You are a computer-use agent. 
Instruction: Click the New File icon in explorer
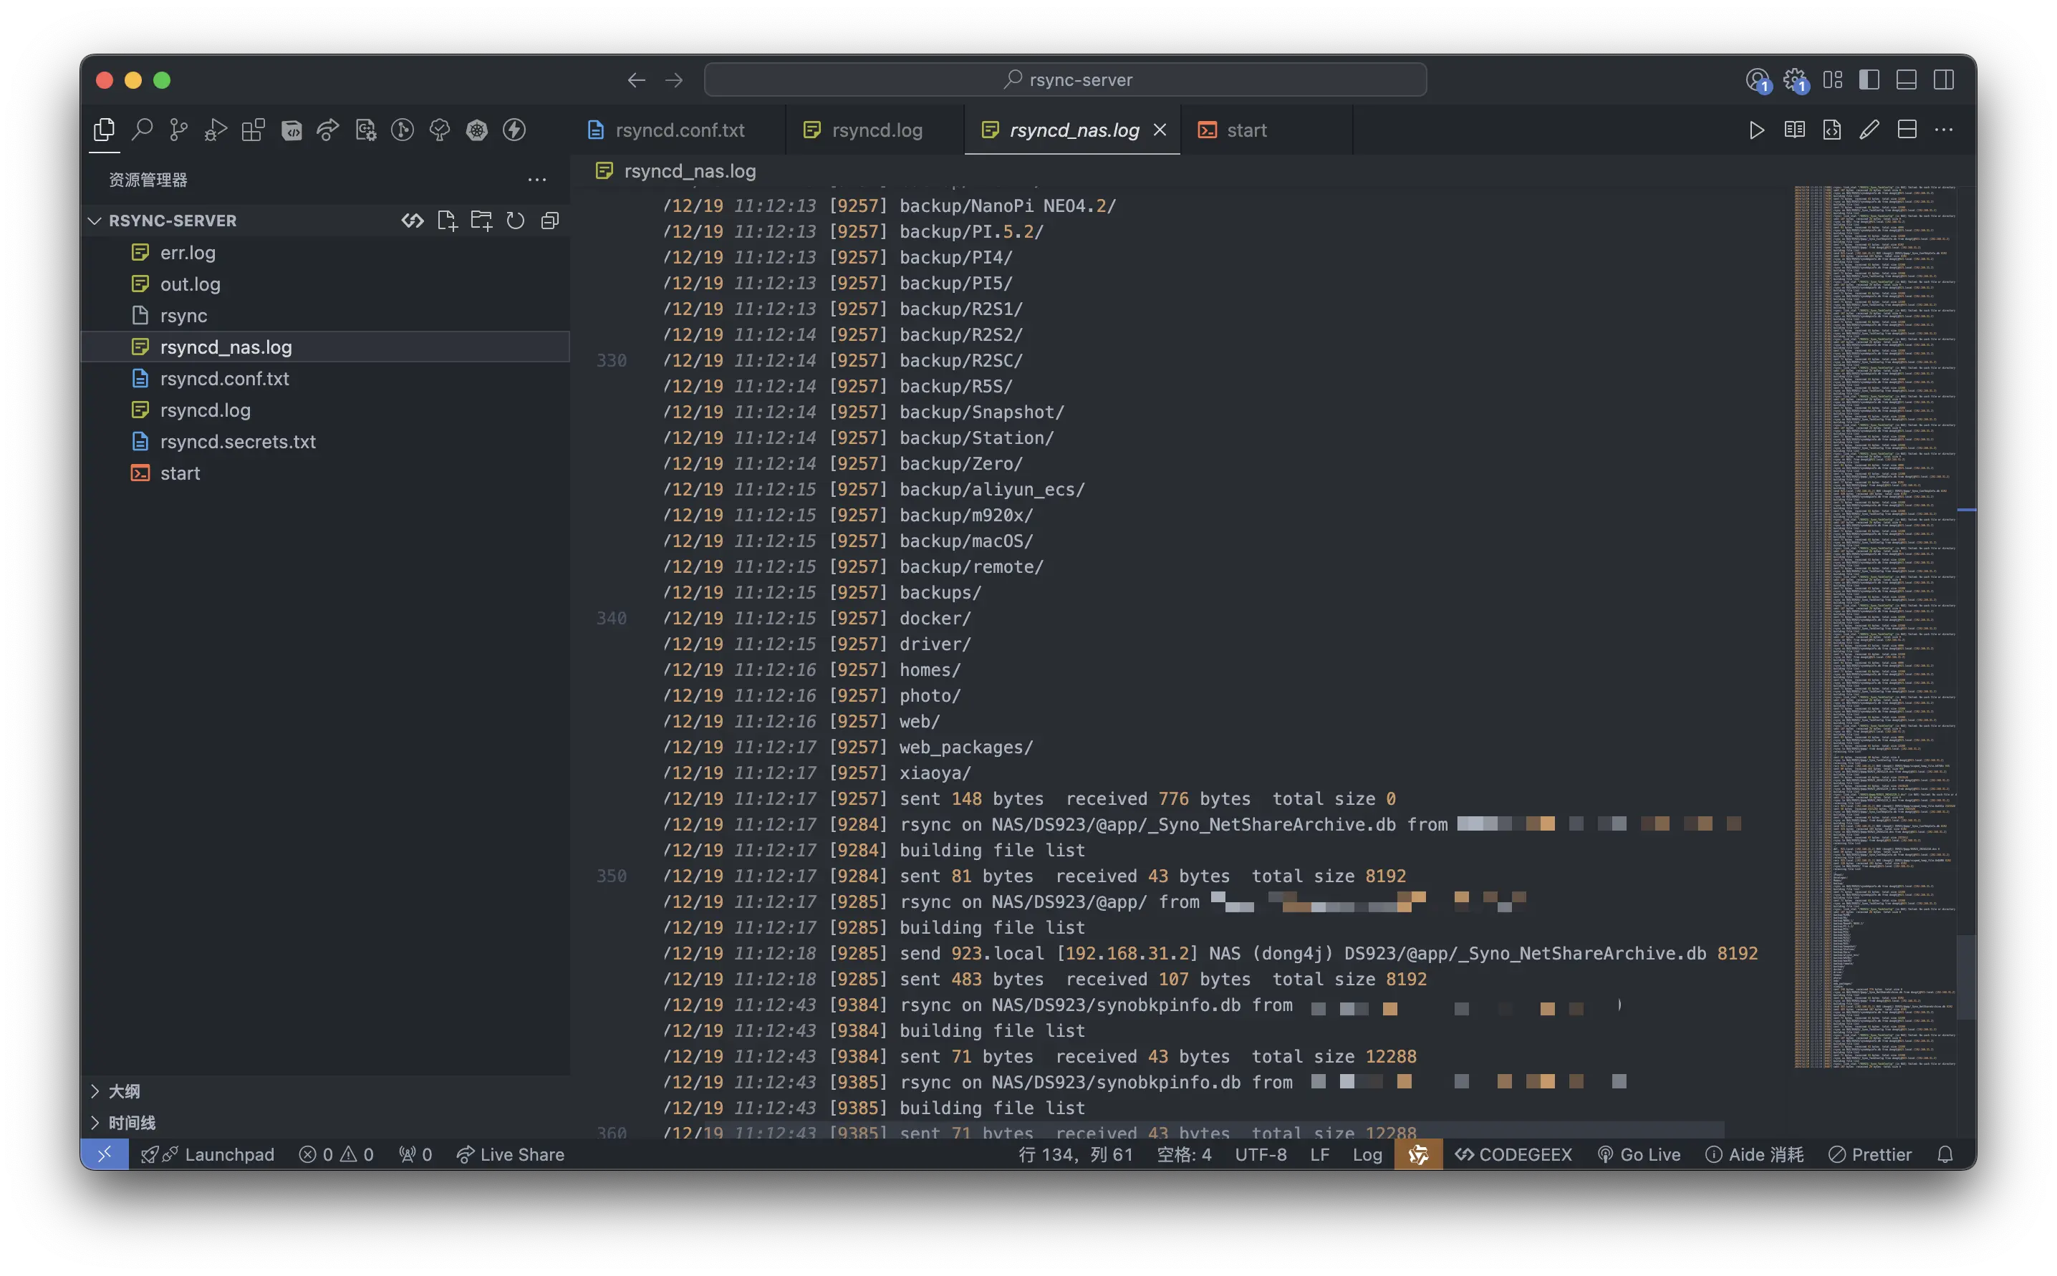446,221
